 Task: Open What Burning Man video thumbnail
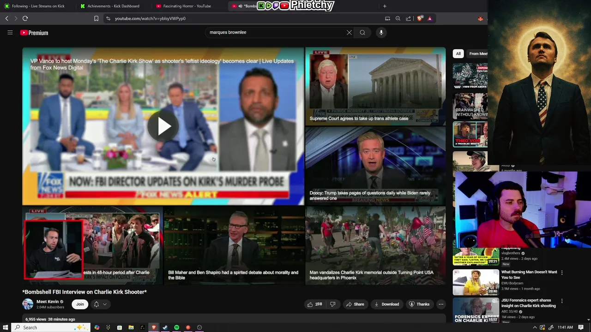476,282
